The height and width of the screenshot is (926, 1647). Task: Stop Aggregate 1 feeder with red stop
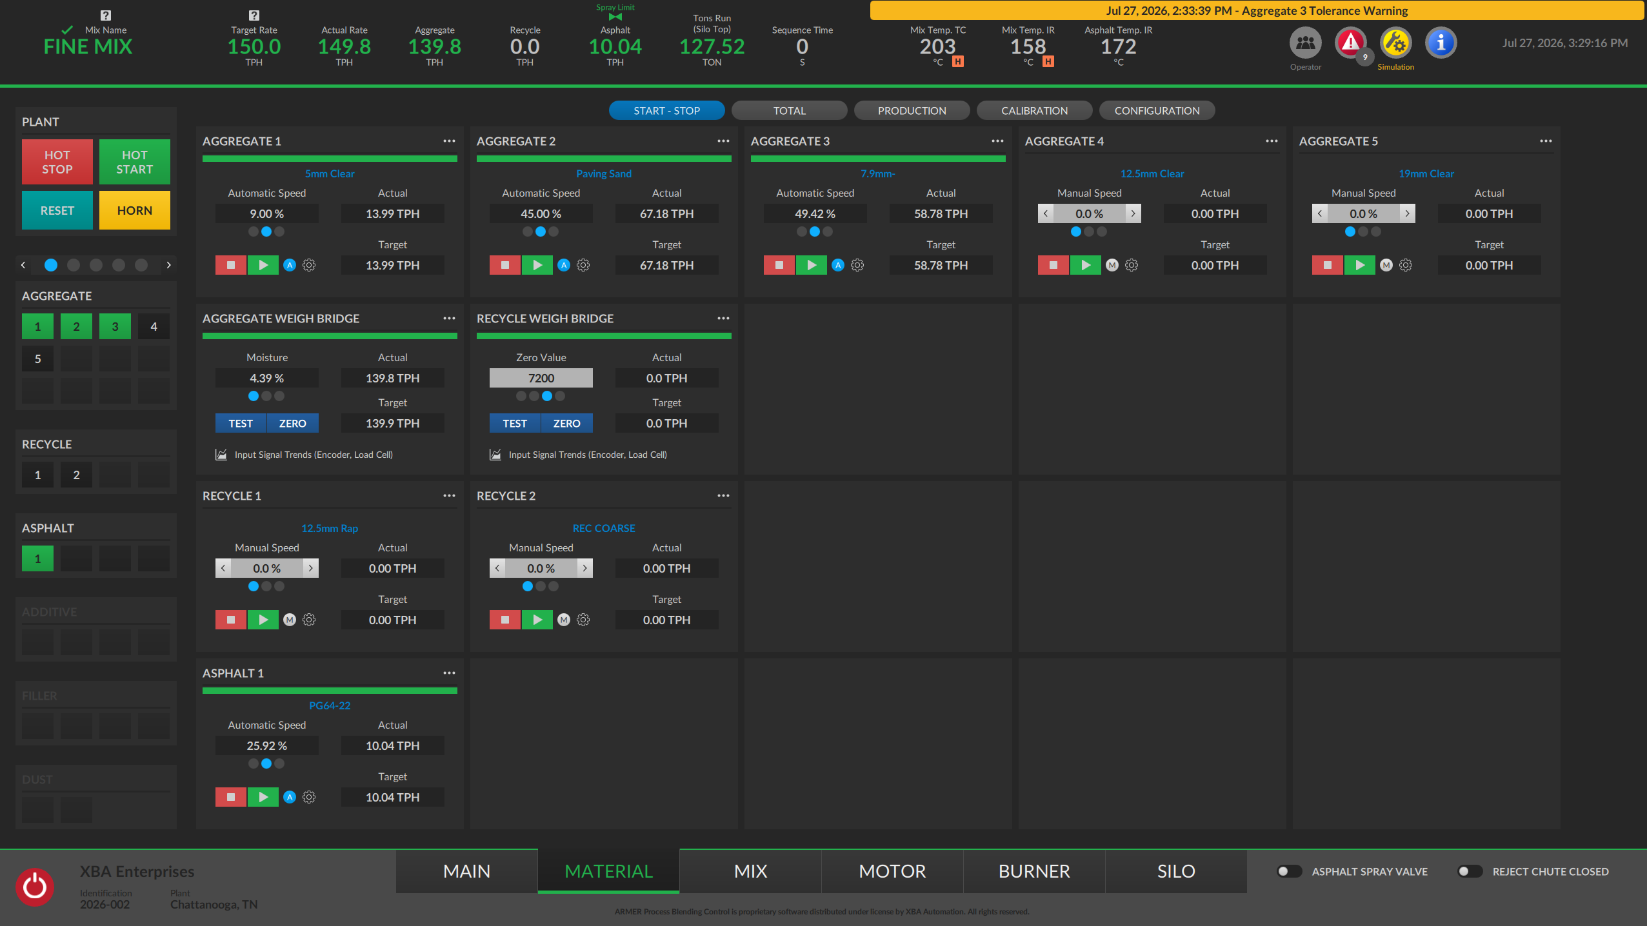(x=231, y=265)
